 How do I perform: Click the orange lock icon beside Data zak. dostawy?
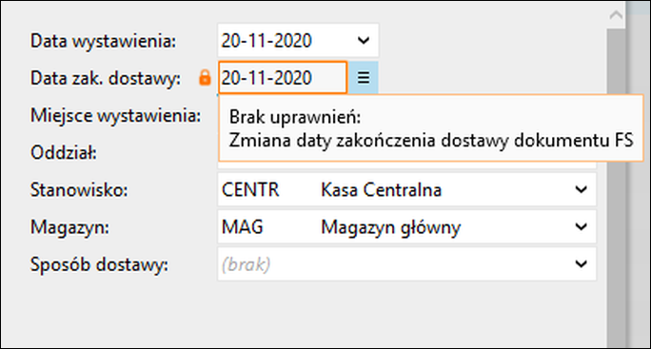pyautogui.click(x=205, y=78)
